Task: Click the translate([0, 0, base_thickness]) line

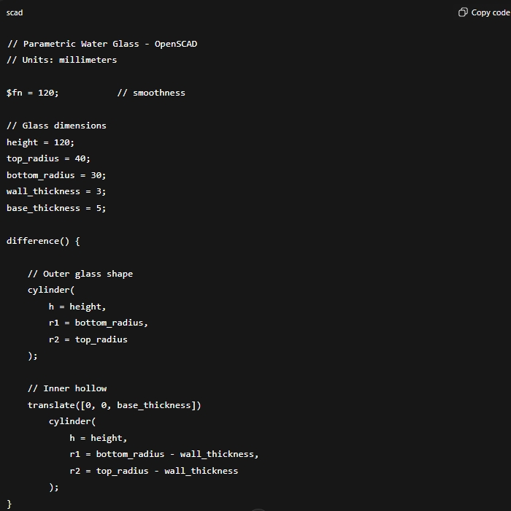Action: pos(114,405)
